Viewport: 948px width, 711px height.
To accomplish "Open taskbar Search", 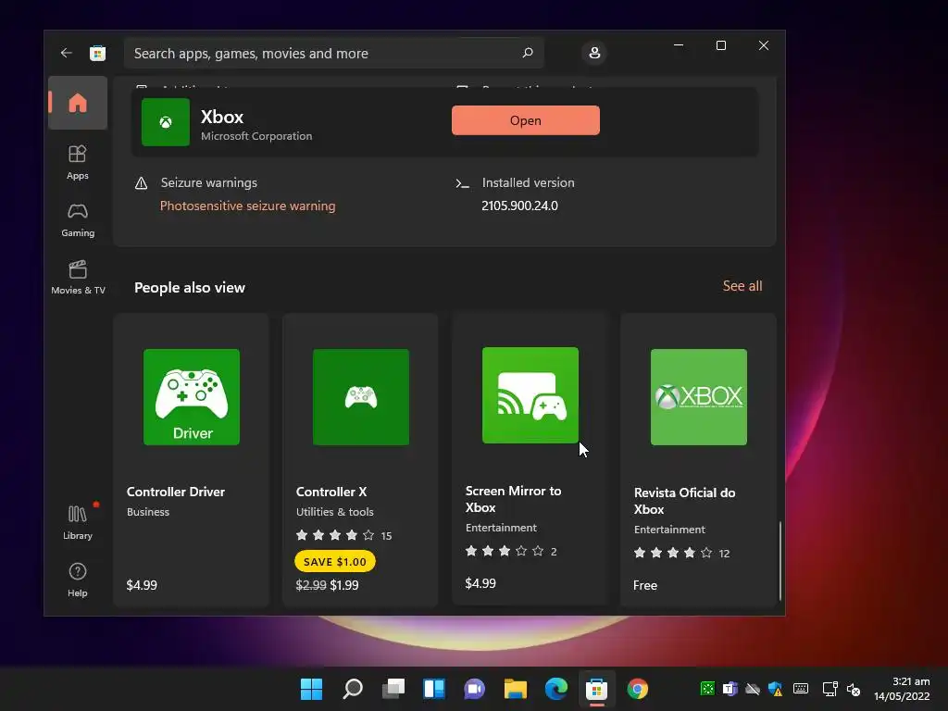I will pyautogui.click(x=353, y=689).
